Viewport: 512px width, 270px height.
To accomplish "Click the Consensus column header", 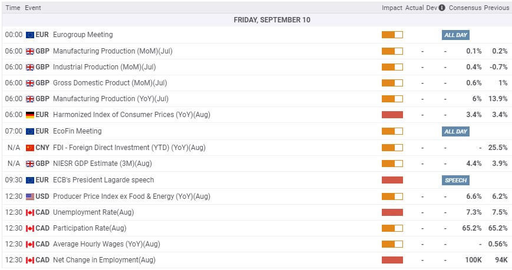I will coord(465,8).
